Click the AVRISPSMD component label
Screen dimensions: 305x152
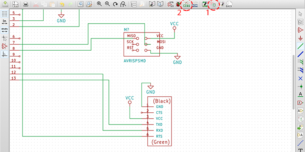pyautogui.click(x=135, y=61)
